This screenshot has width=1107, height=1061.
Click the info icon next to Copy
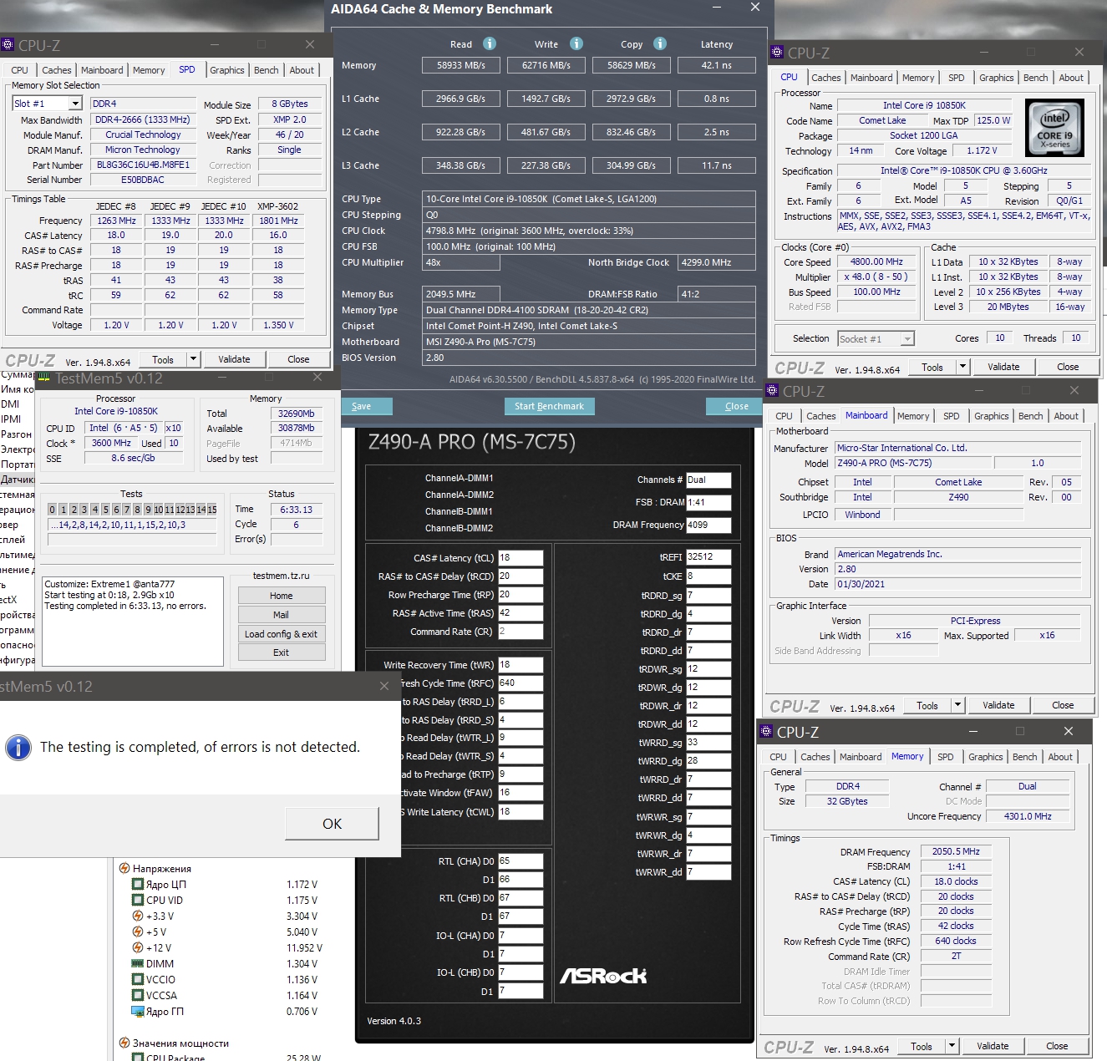660,43
